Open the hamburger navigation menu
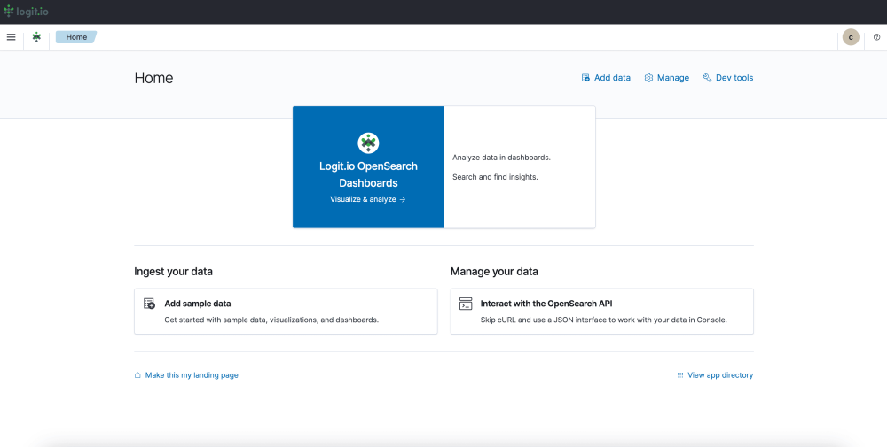 (12, 37)
